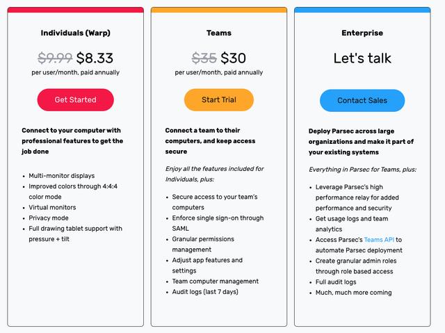Click the crossed-out $35 price

tap(204, 58)
